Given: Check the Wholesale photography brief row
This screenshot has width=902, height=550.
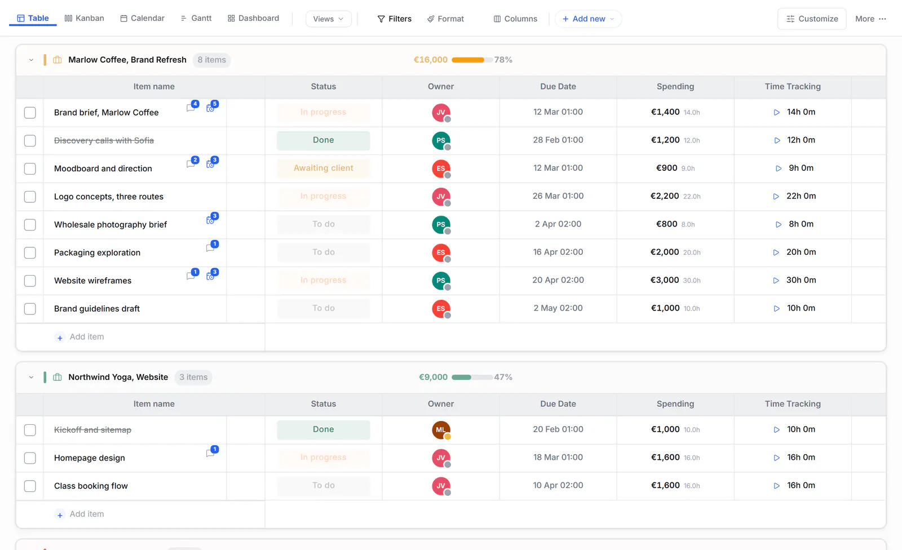Looking at the screenshot, I should (30, 225).
